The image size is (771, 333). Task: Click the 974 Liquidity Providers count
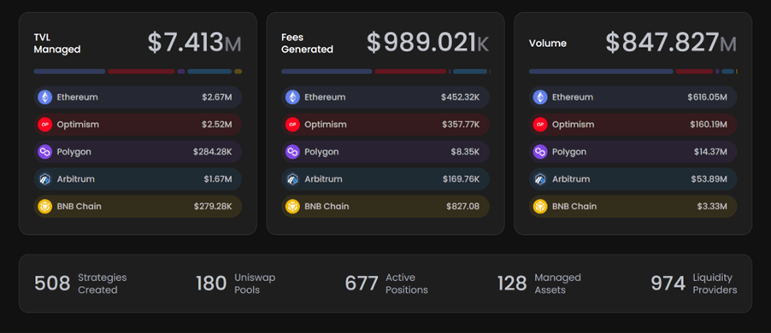click(668, 283)
